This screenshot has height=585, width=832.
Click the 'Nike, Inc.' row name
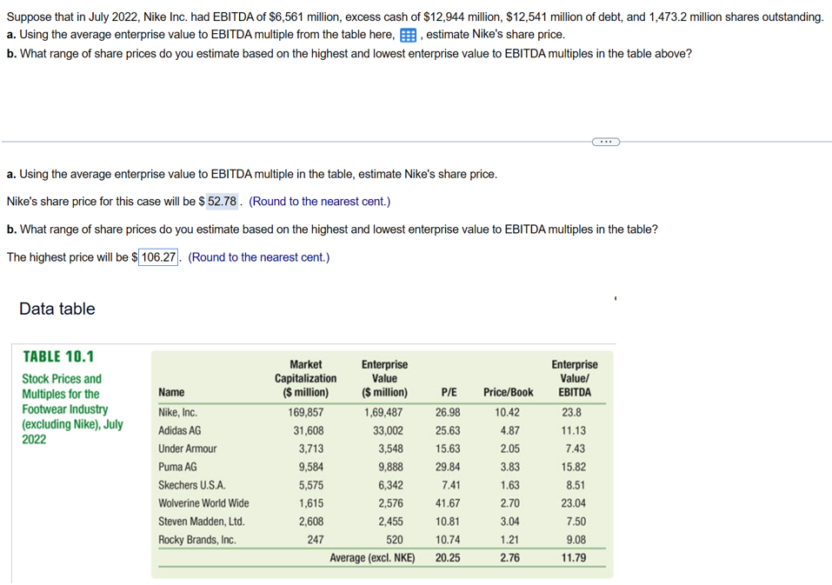coord(177,412)
